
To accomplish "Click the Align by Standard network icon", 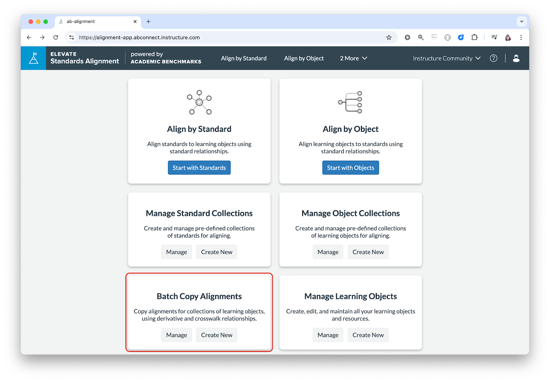I will tap(199, 102).
